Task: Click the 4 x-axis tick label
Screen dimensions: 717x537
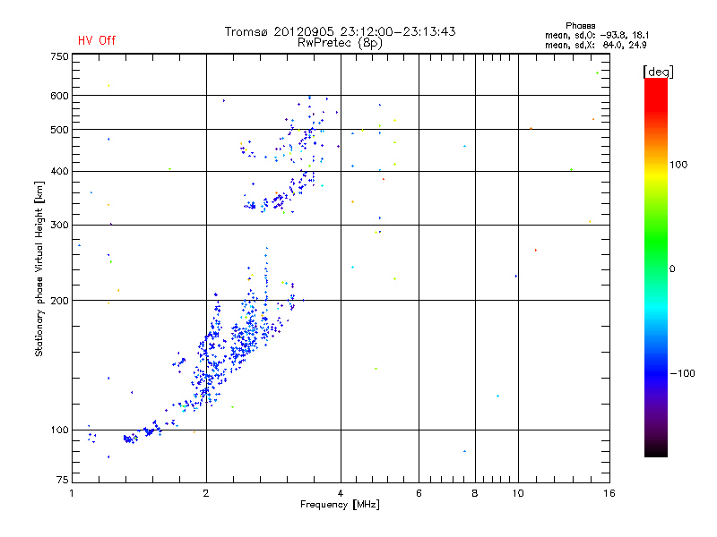Action: pos(341,493)
